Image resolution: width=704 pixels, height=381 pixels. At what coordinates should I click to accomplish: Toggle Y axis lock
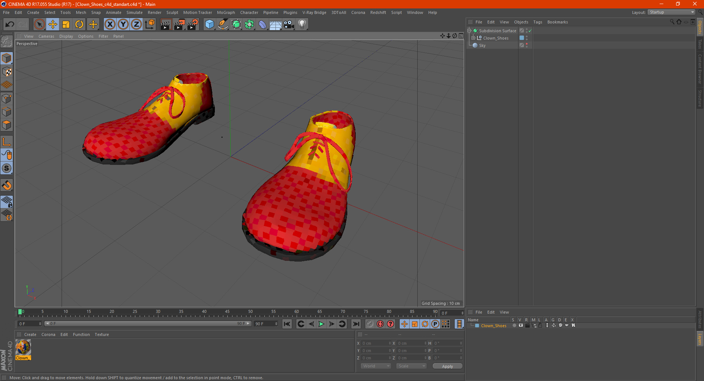[x=123, y=25]
